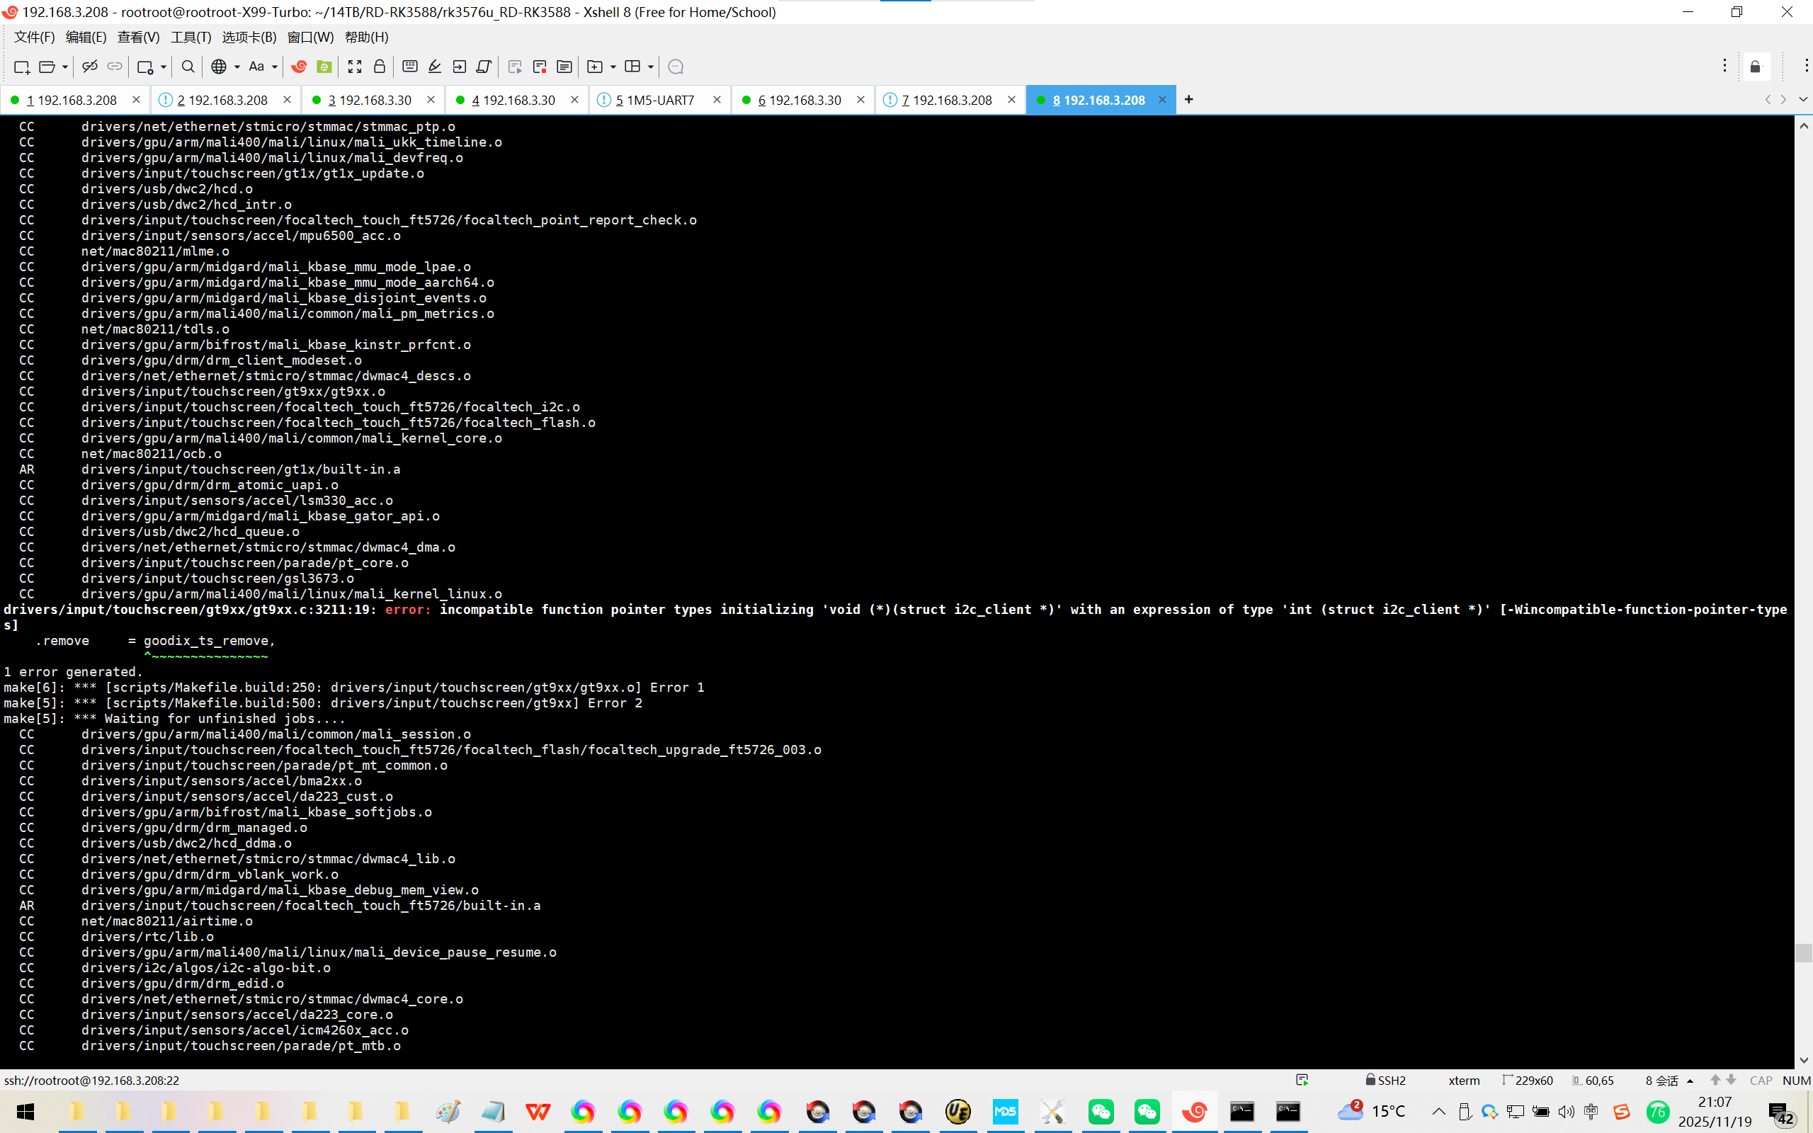Toggle the top-right toolbar lock button
Screen dimensions: 1813x1133
click(1756, 67)
